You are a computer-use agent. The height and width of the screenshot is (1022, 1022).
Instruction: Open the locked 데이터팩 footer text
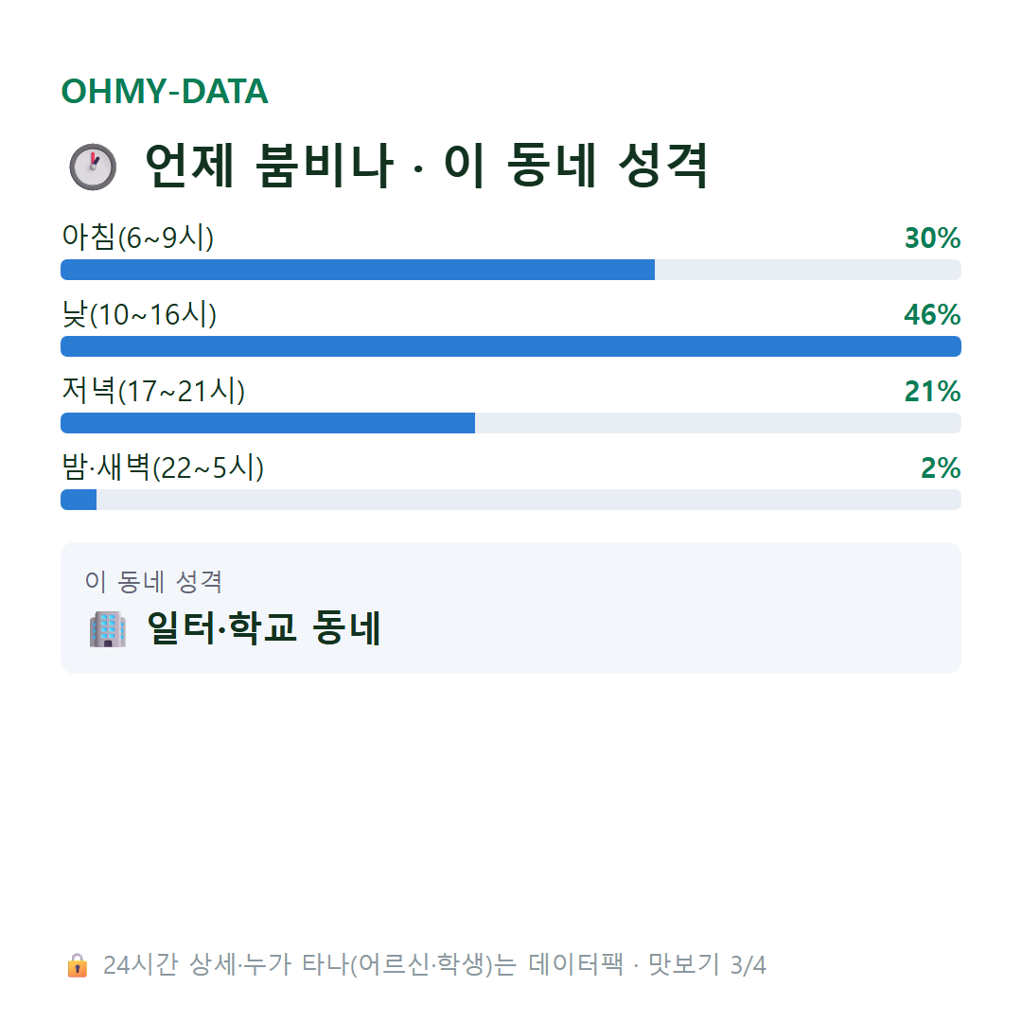click(x=434, y=965)
